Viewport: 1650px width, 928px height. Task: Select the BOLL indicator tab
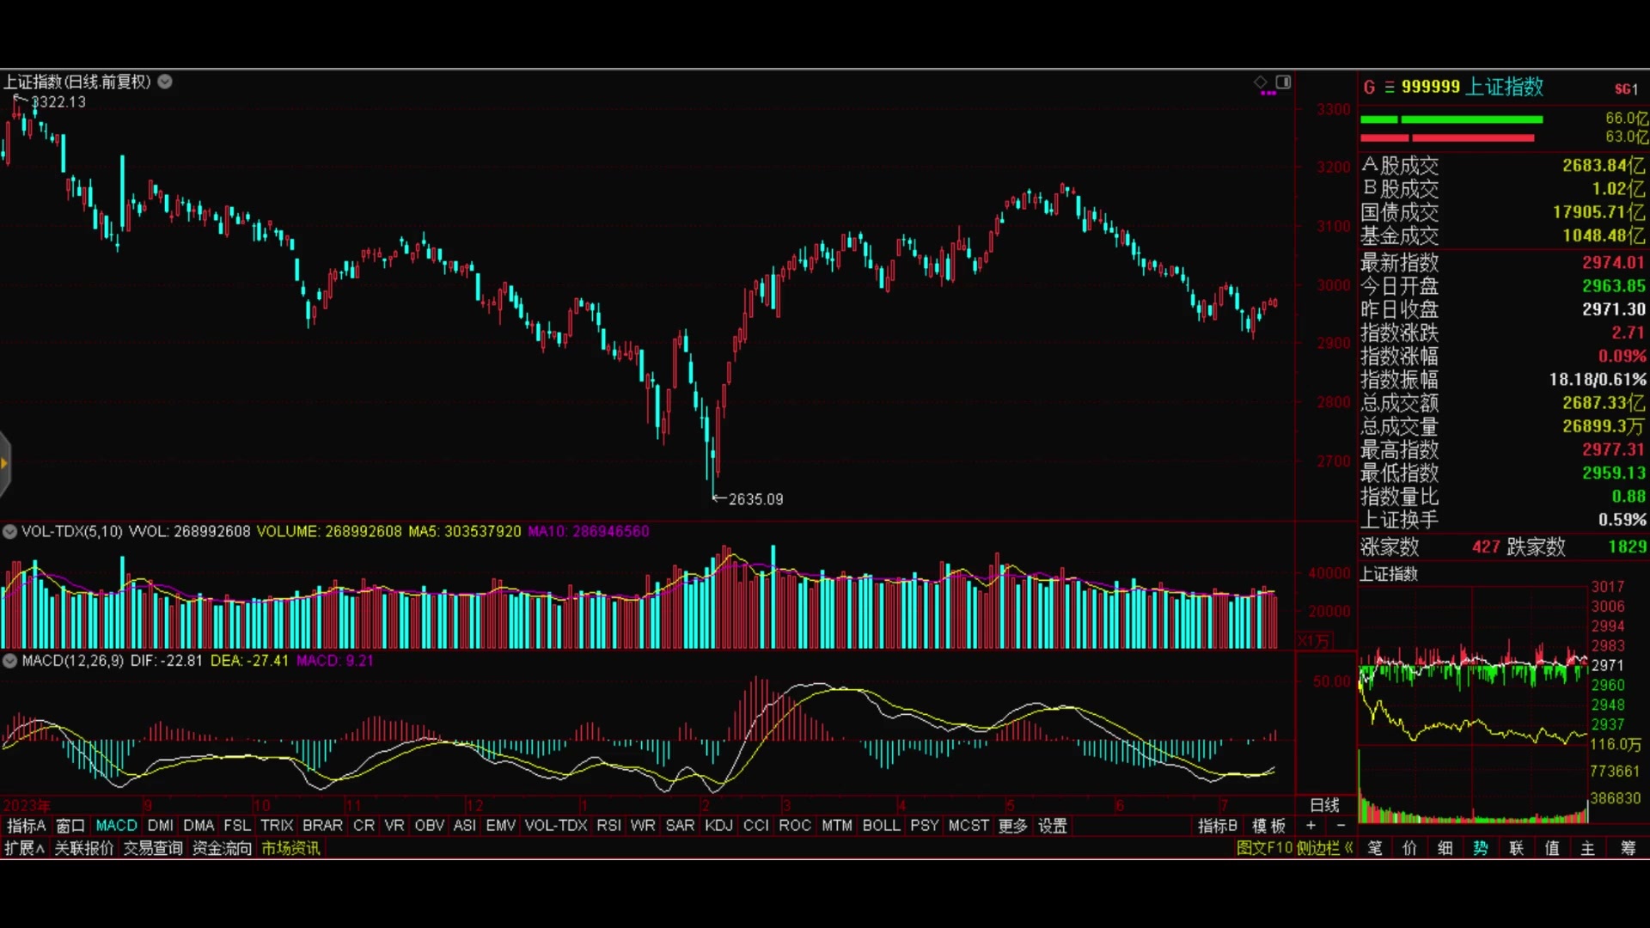coord(881,826)
